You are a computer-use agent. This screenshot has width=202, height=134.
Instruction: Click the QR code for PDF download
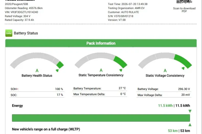click(184, 2)
